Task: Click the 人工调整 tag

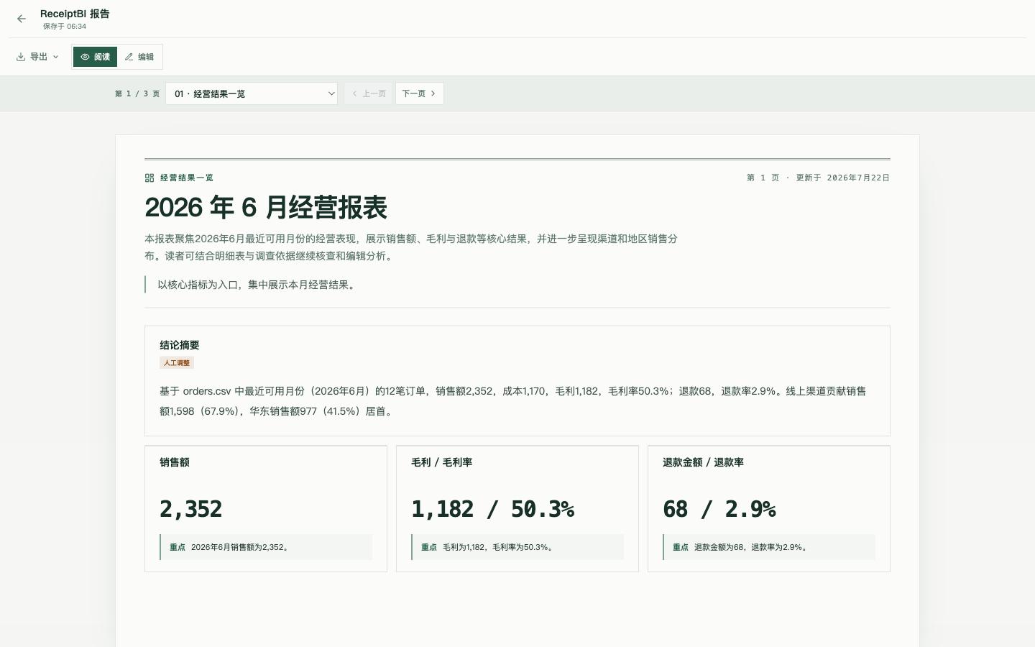Action: coord(177,363)
